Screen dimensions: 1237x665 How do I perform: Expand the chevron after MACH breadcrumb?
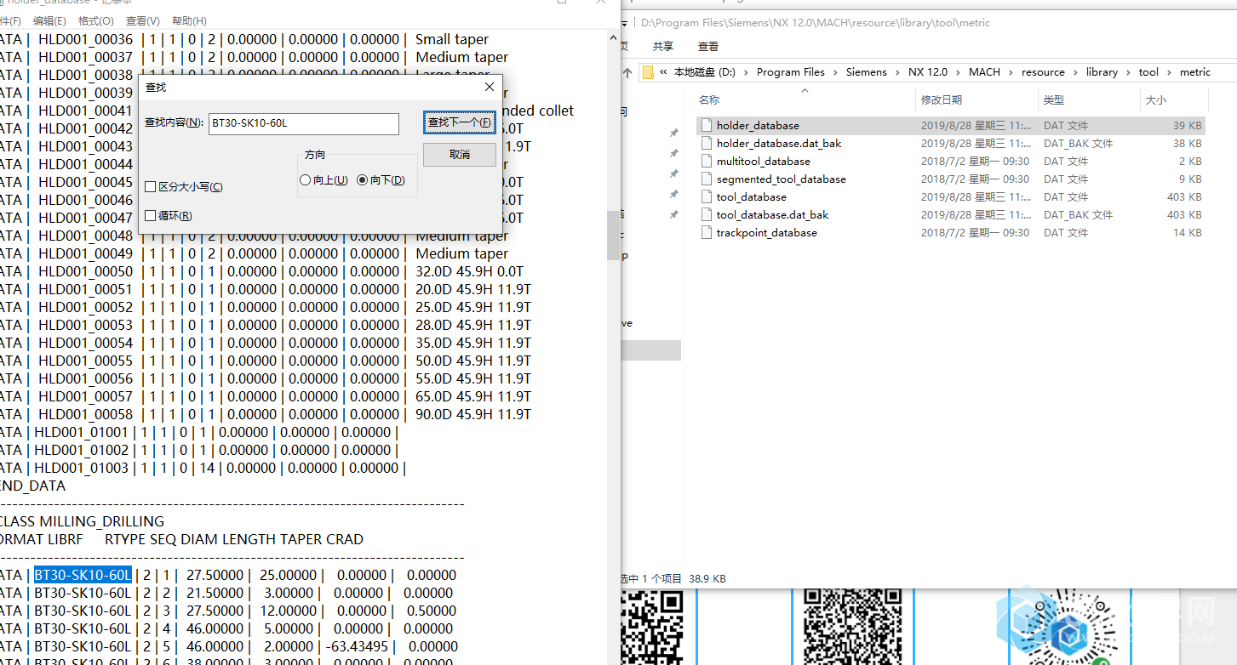point(1011,72)
